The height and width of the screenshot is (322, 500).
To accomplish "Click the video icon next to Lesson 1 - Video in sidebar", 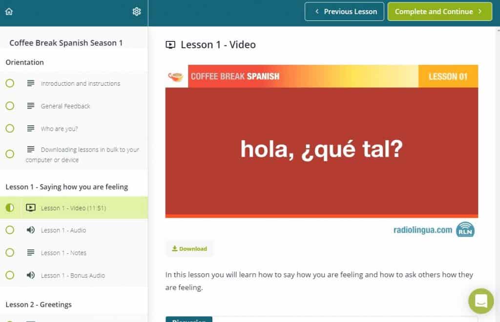I will click(31, 208).
